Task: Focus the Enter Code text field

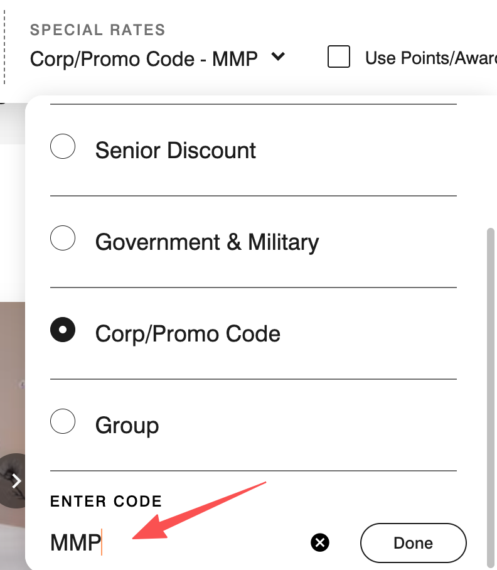Action: [176, 543]
